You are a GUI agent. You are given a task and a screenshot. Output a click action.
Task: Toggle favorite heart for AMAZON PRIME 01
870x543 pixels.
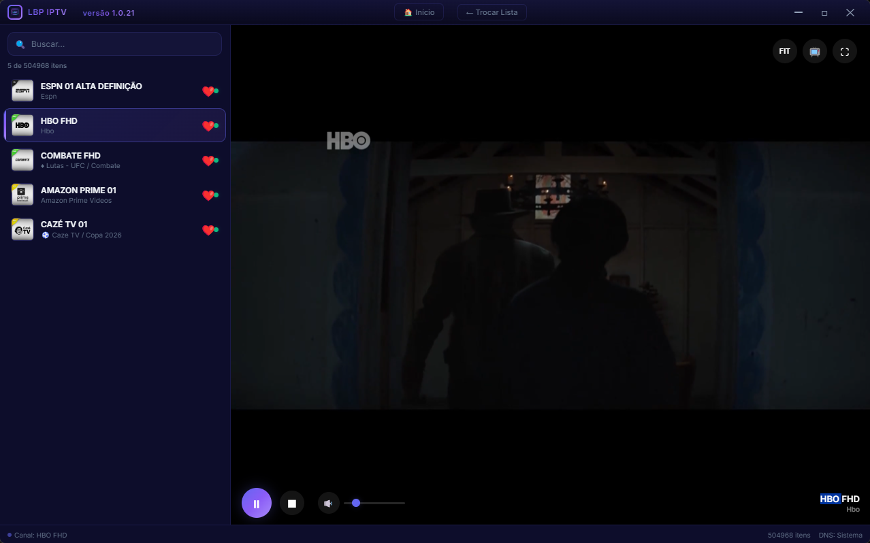click(x=208, y=195)
